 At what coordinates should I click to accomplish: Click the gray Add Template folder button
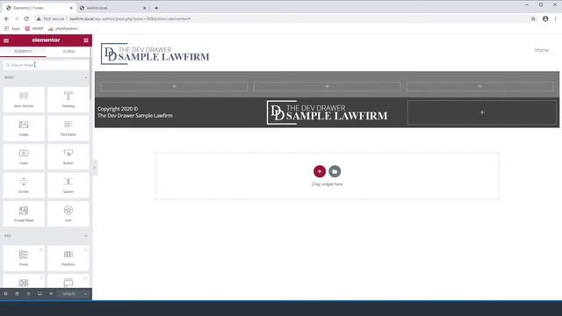tap(335, 171)
